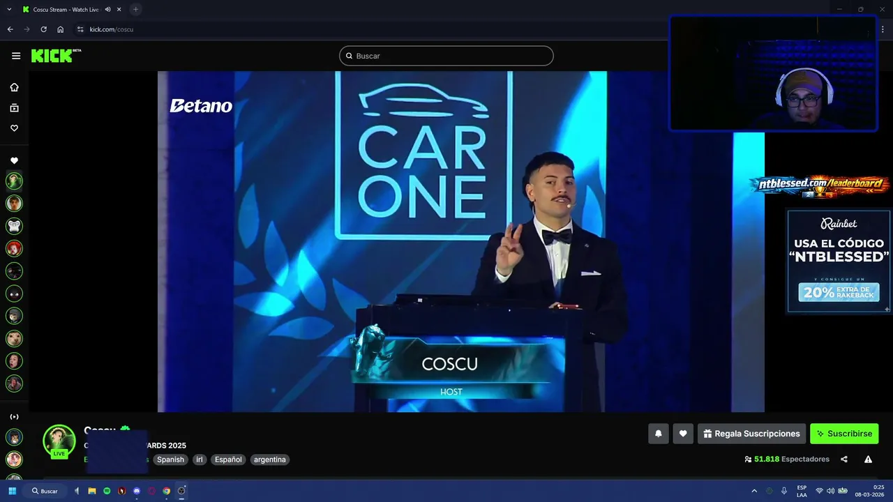Image resolution: width=893 pixels, height=502 pixels.
Task: Expand hidden system tray icons
Action: pyautogui.click(x=754, y=491)
